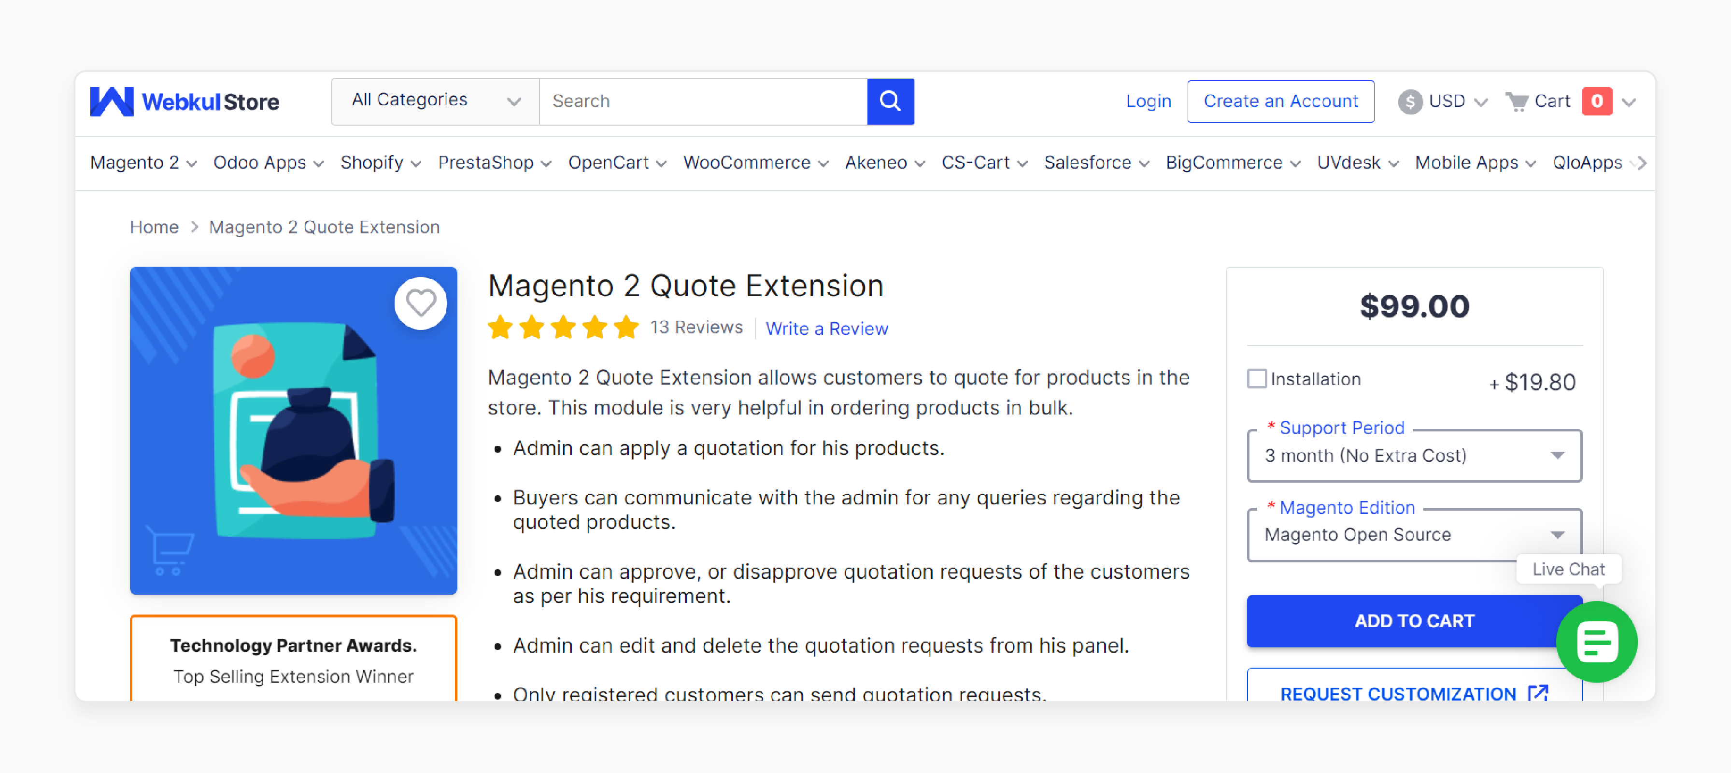Open the USD currency dropdown arrow
This screenshot has height=773, width=1731.
point(1480,102)
